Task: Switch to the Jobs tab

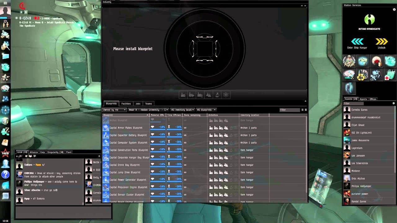Action: (138, 104)
